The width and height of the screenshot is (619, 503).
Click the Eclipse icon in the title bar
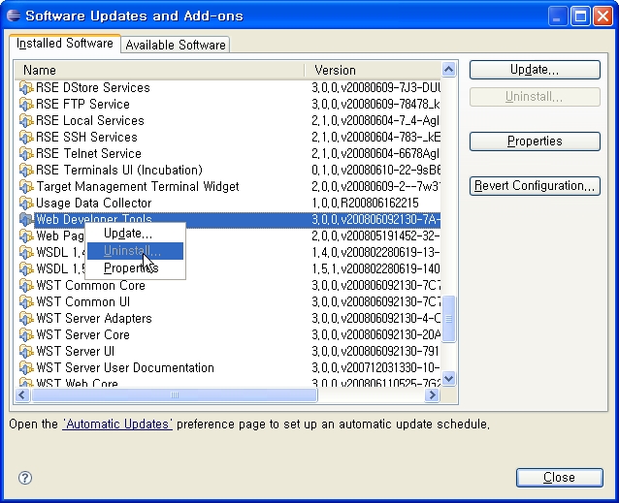(14, 16)
